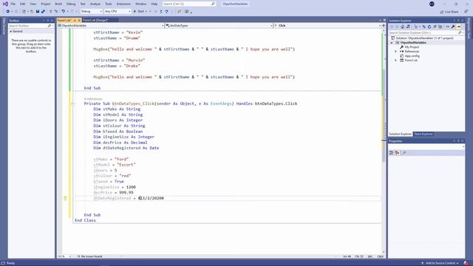Open the Debug configuration dropdown
Image resolution: width=473 pixels, height=266 pixels.
click(x=92, y=12)
